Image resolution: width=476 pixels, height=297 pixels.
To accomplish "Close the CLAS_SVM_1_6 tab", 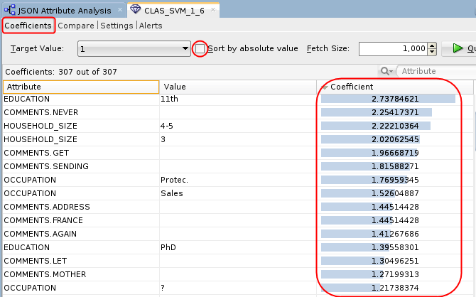I will [x=213, y=10].
